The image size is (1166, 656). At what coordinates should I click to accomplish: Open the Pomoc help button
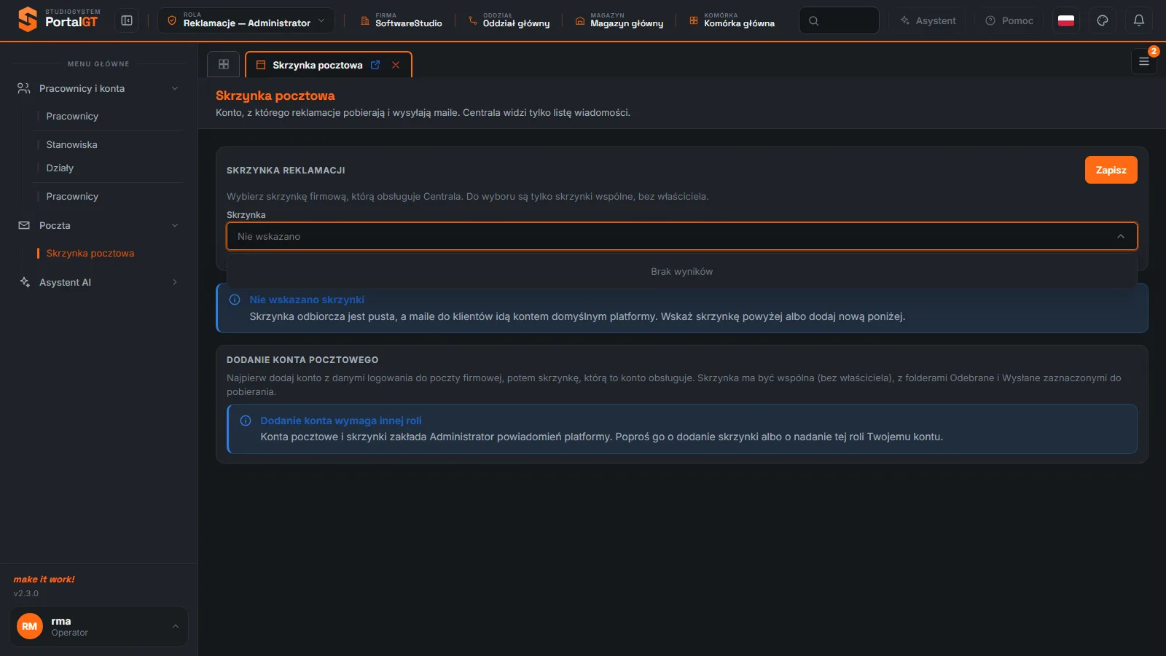point(1009,20)
